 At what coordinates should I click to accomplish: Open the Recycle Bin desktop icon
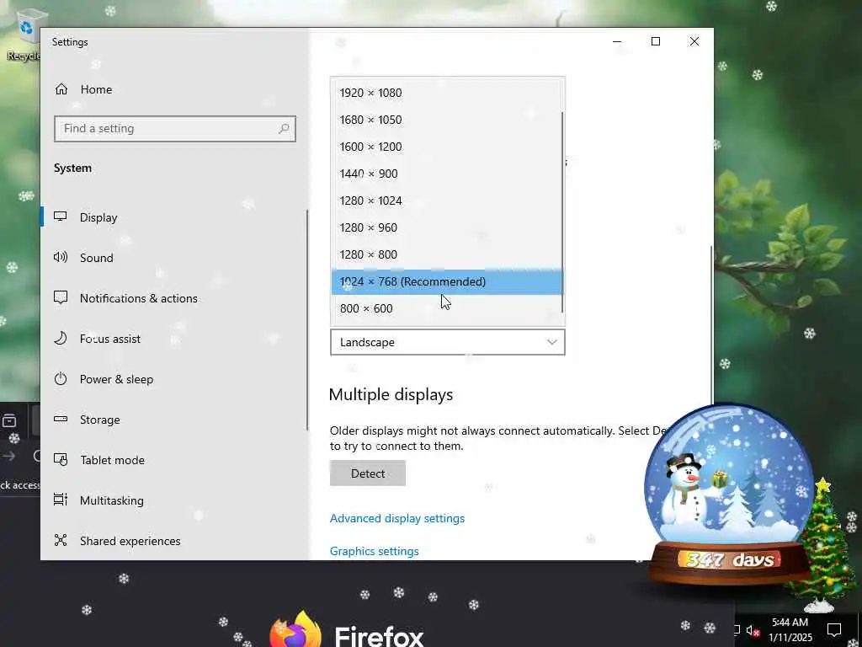pyautogui.click(x=23, y=35)
